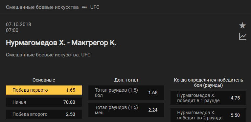Select the Ничья 70.00 bet
This screenshot has width=251, height=122.
pos(44,102)
